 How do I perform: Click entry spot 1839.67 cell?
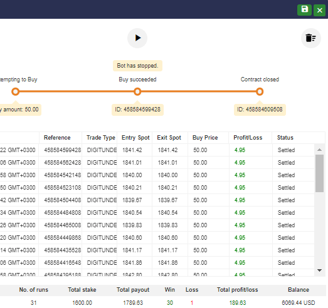pos(132,200)
